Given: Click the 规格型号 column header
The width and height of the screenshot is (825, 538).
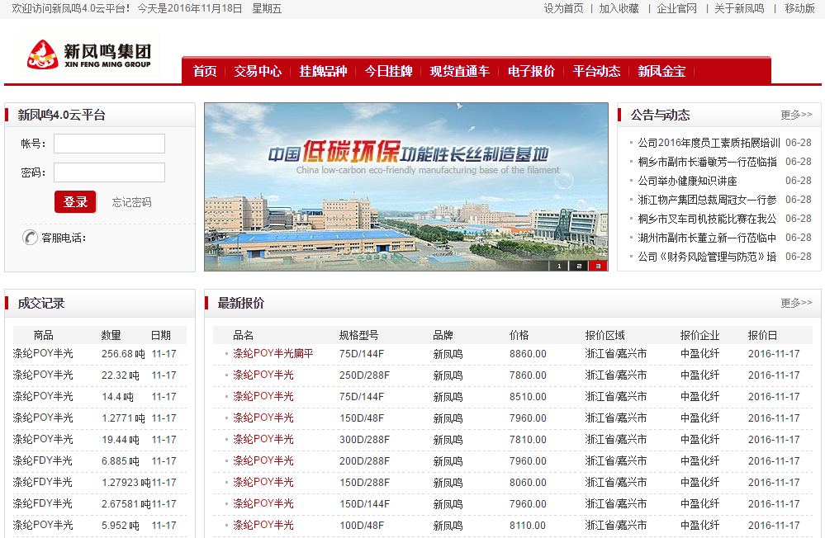Looking at the screenshot, I should (x=359, y=335).
